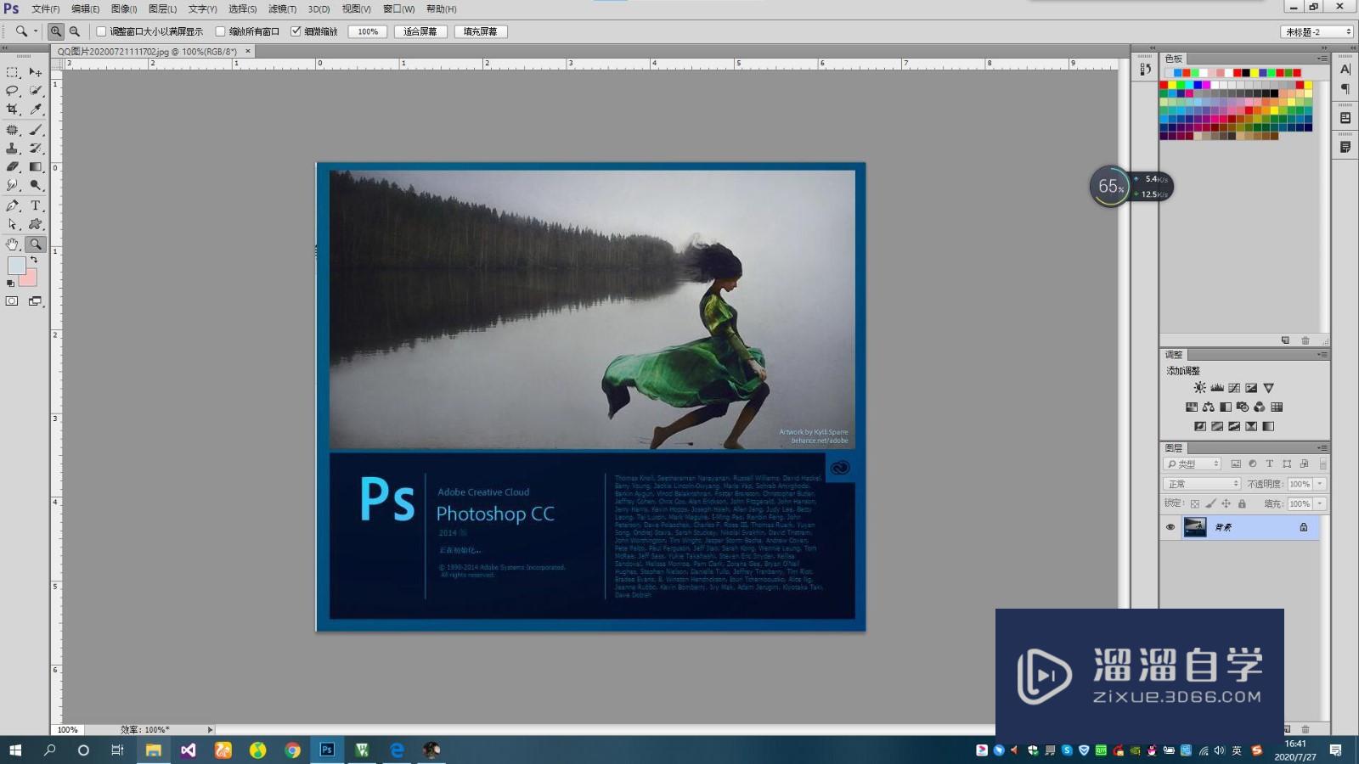This screenshot has width=1359, height=764.
Task: Open the 填充 slider arrow
Action: (1320, 504)
